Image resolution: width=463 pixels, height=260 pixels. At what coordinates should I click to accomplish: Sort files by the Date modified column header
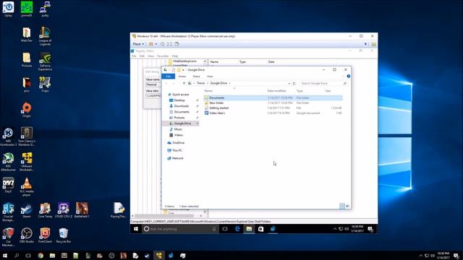click(x=276, y=91)
